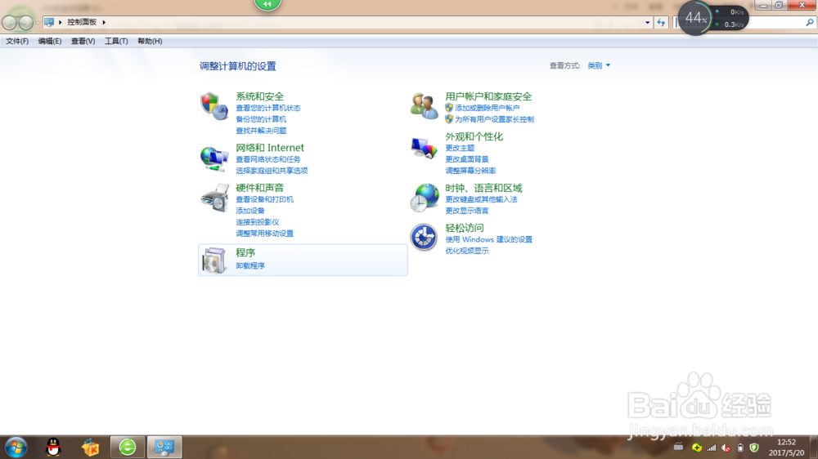Click 调整屏幕分辨率 link
Screen dimensions: 818x459
click(x=470, y=171)
